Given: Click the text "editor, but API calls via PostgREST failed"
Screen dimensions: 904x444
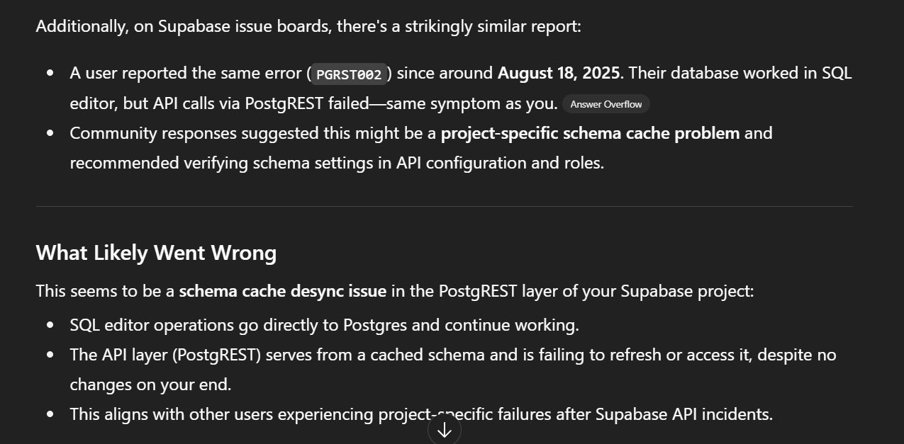Looking at the screenshot, I should pyautogui.click(x=219, y=103).
